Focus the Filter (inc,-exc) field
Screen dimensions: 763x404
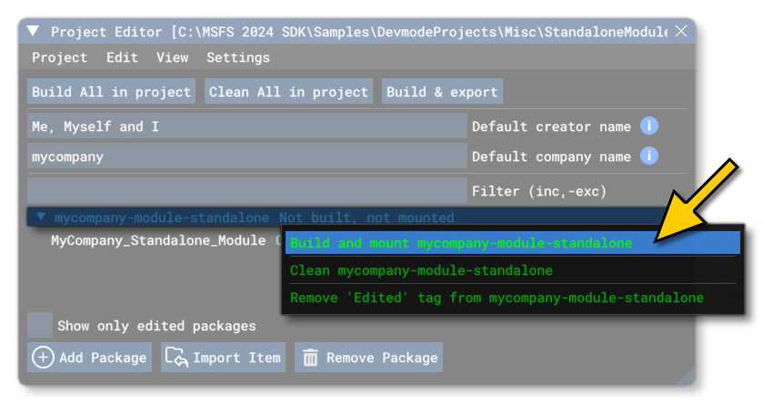(x=247, y=190)
